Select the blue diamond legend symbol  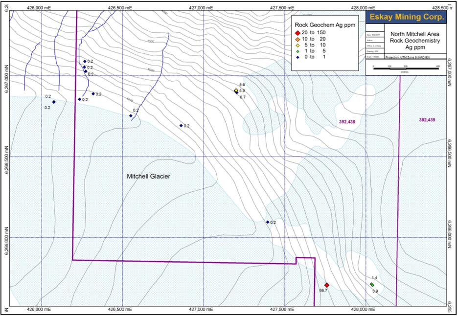pos(297,57)
